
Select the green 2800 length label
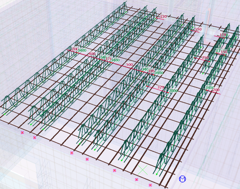click(x=173, y=91)
